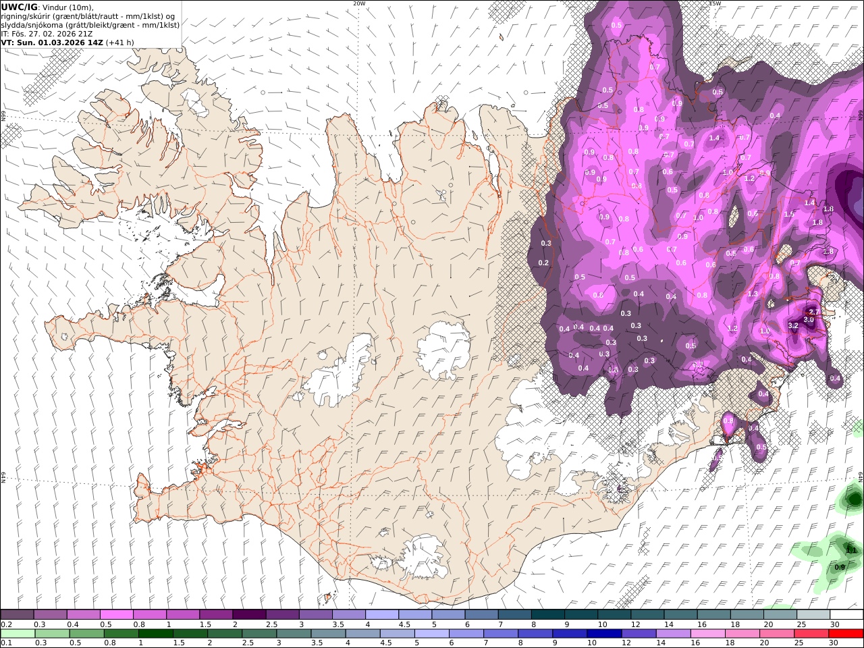Image resolution: width=864 pixels, height=648 pixels.
Task: Select the dark purple 2–2.5 snow legend swatch
Action: click(249, 614)
